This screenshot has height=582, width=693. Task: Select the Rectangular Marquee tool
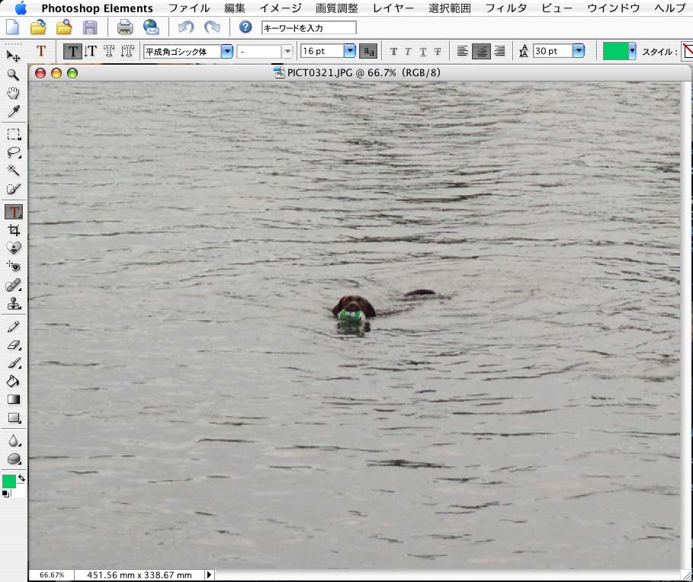[13, 134]
